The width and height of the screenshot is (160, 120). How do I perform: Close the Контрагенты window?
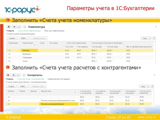154,75
